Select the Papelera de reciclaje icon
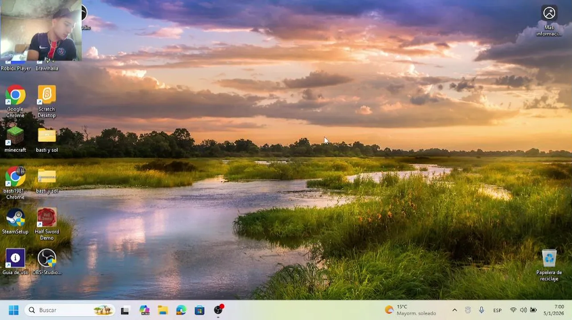Image resolution: width=572 pixels, height=320 pixels. 549,265
